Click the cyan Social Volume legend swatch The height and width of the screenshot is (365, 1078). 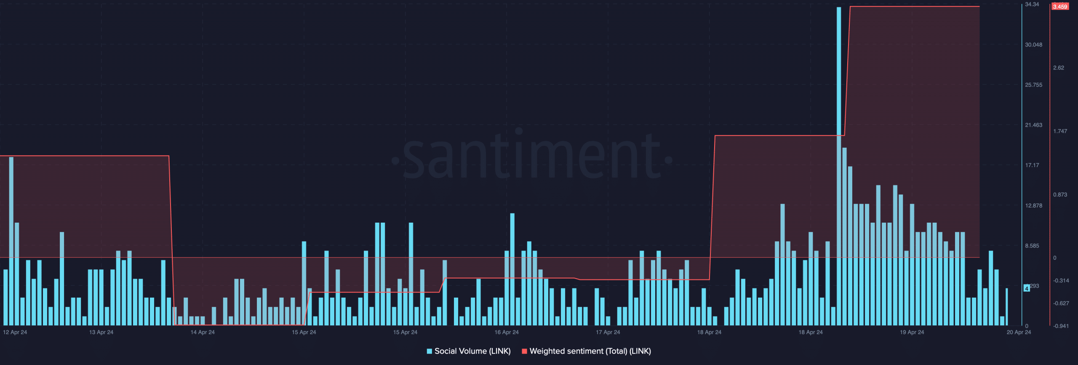tap(430, 351)
